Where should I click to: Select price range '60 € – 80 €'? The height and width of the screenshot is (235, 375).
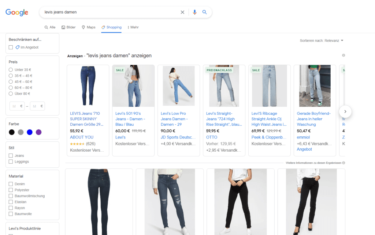11,88
